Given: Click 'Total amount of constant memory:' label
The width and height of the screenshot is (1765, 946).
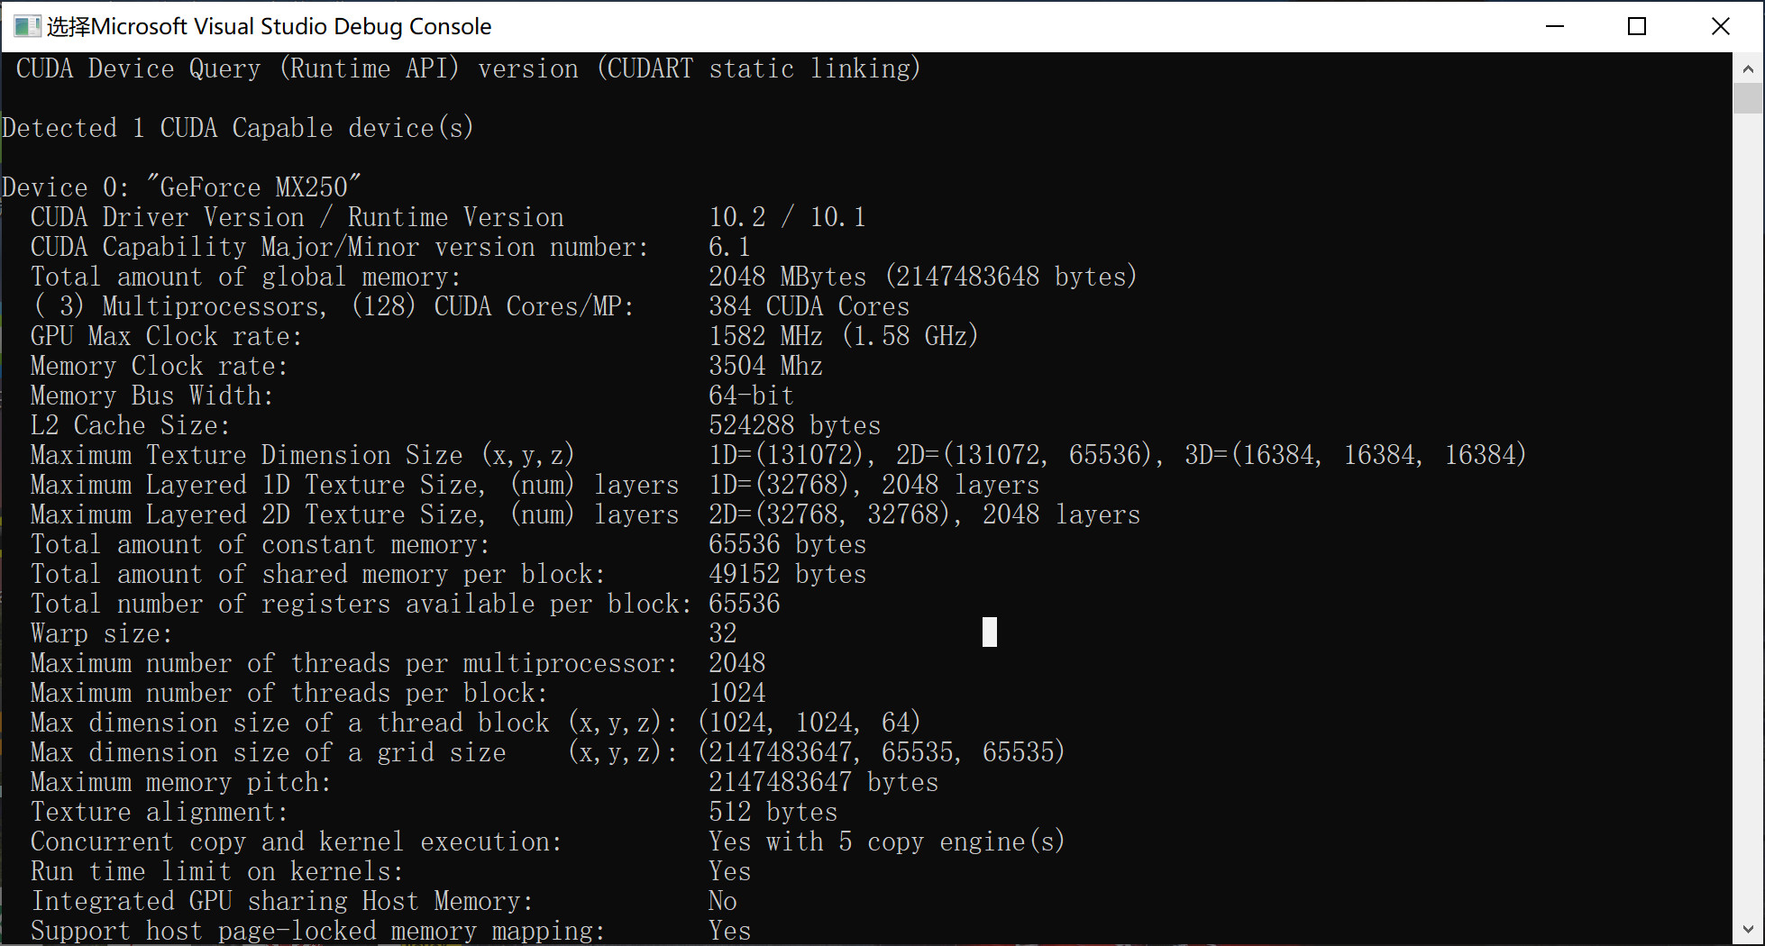Looking at the screenshot, I should 260,544.
